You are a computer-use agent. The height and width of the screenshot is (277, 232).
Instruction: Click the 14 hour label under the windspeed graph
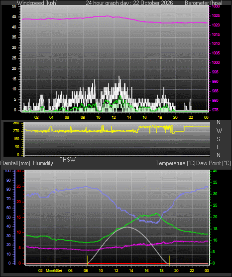[129, 117]
